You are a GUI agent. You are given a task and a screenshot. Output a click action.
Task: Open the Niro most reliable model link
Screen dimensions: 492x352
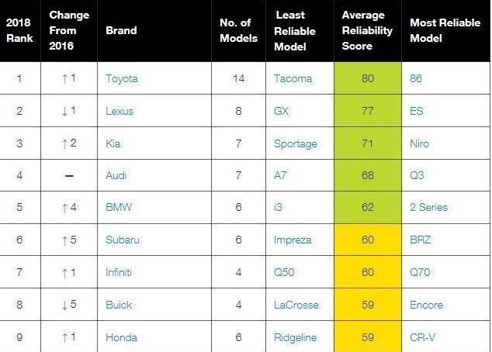point(419,143)
